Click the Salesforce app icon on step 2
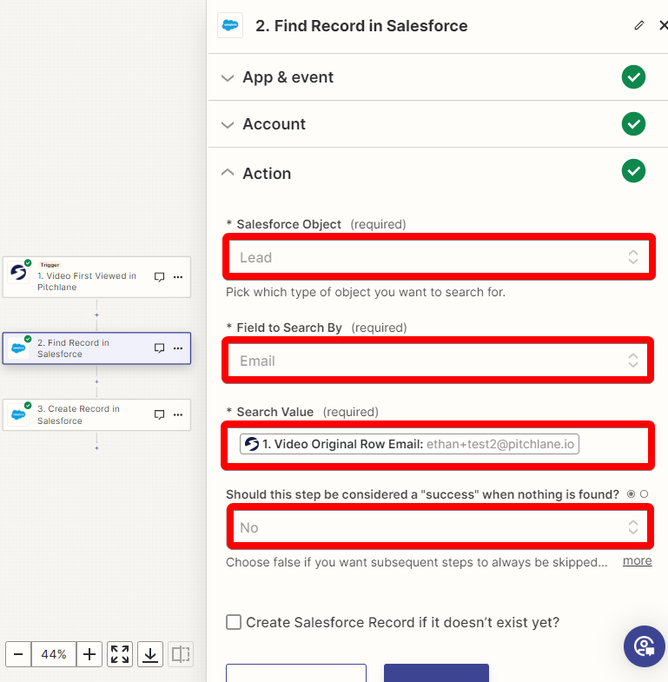The image size is (668, 682). [x=19, y=348]
